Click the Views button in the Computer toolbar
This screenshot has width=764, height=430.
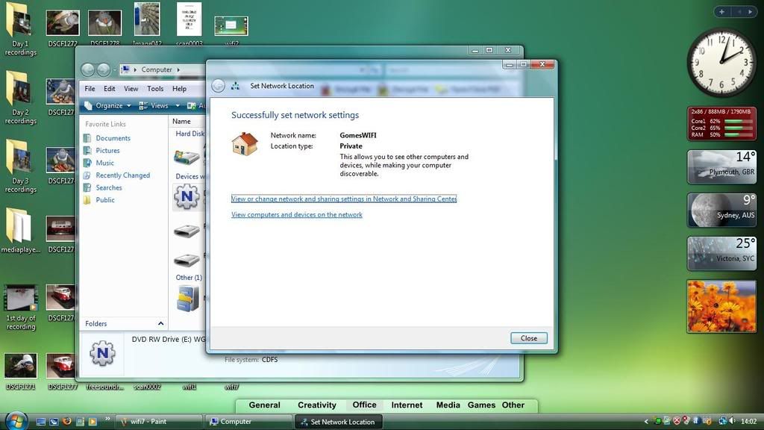click(154, 105)
